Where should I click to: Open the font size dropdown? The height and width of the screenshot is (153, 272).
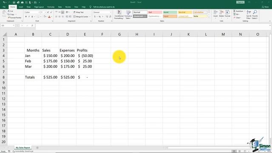pyautogui.click(x=45, y=12)
